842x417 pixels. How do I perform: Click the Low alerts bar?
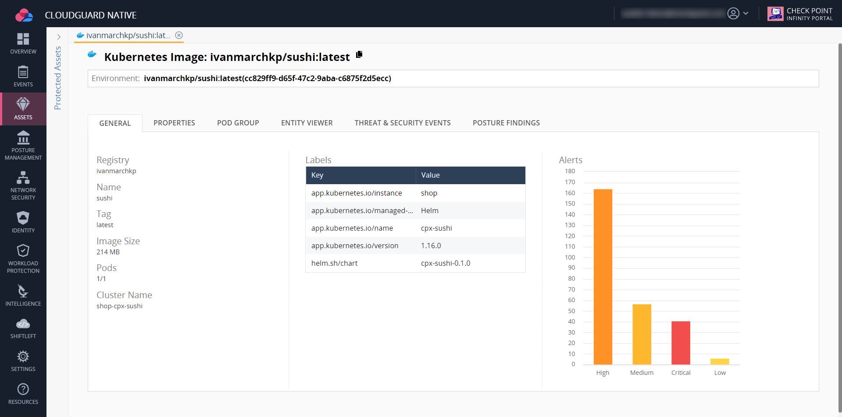coord(720,361)
